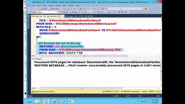Click the Execute button

[64, 12]
